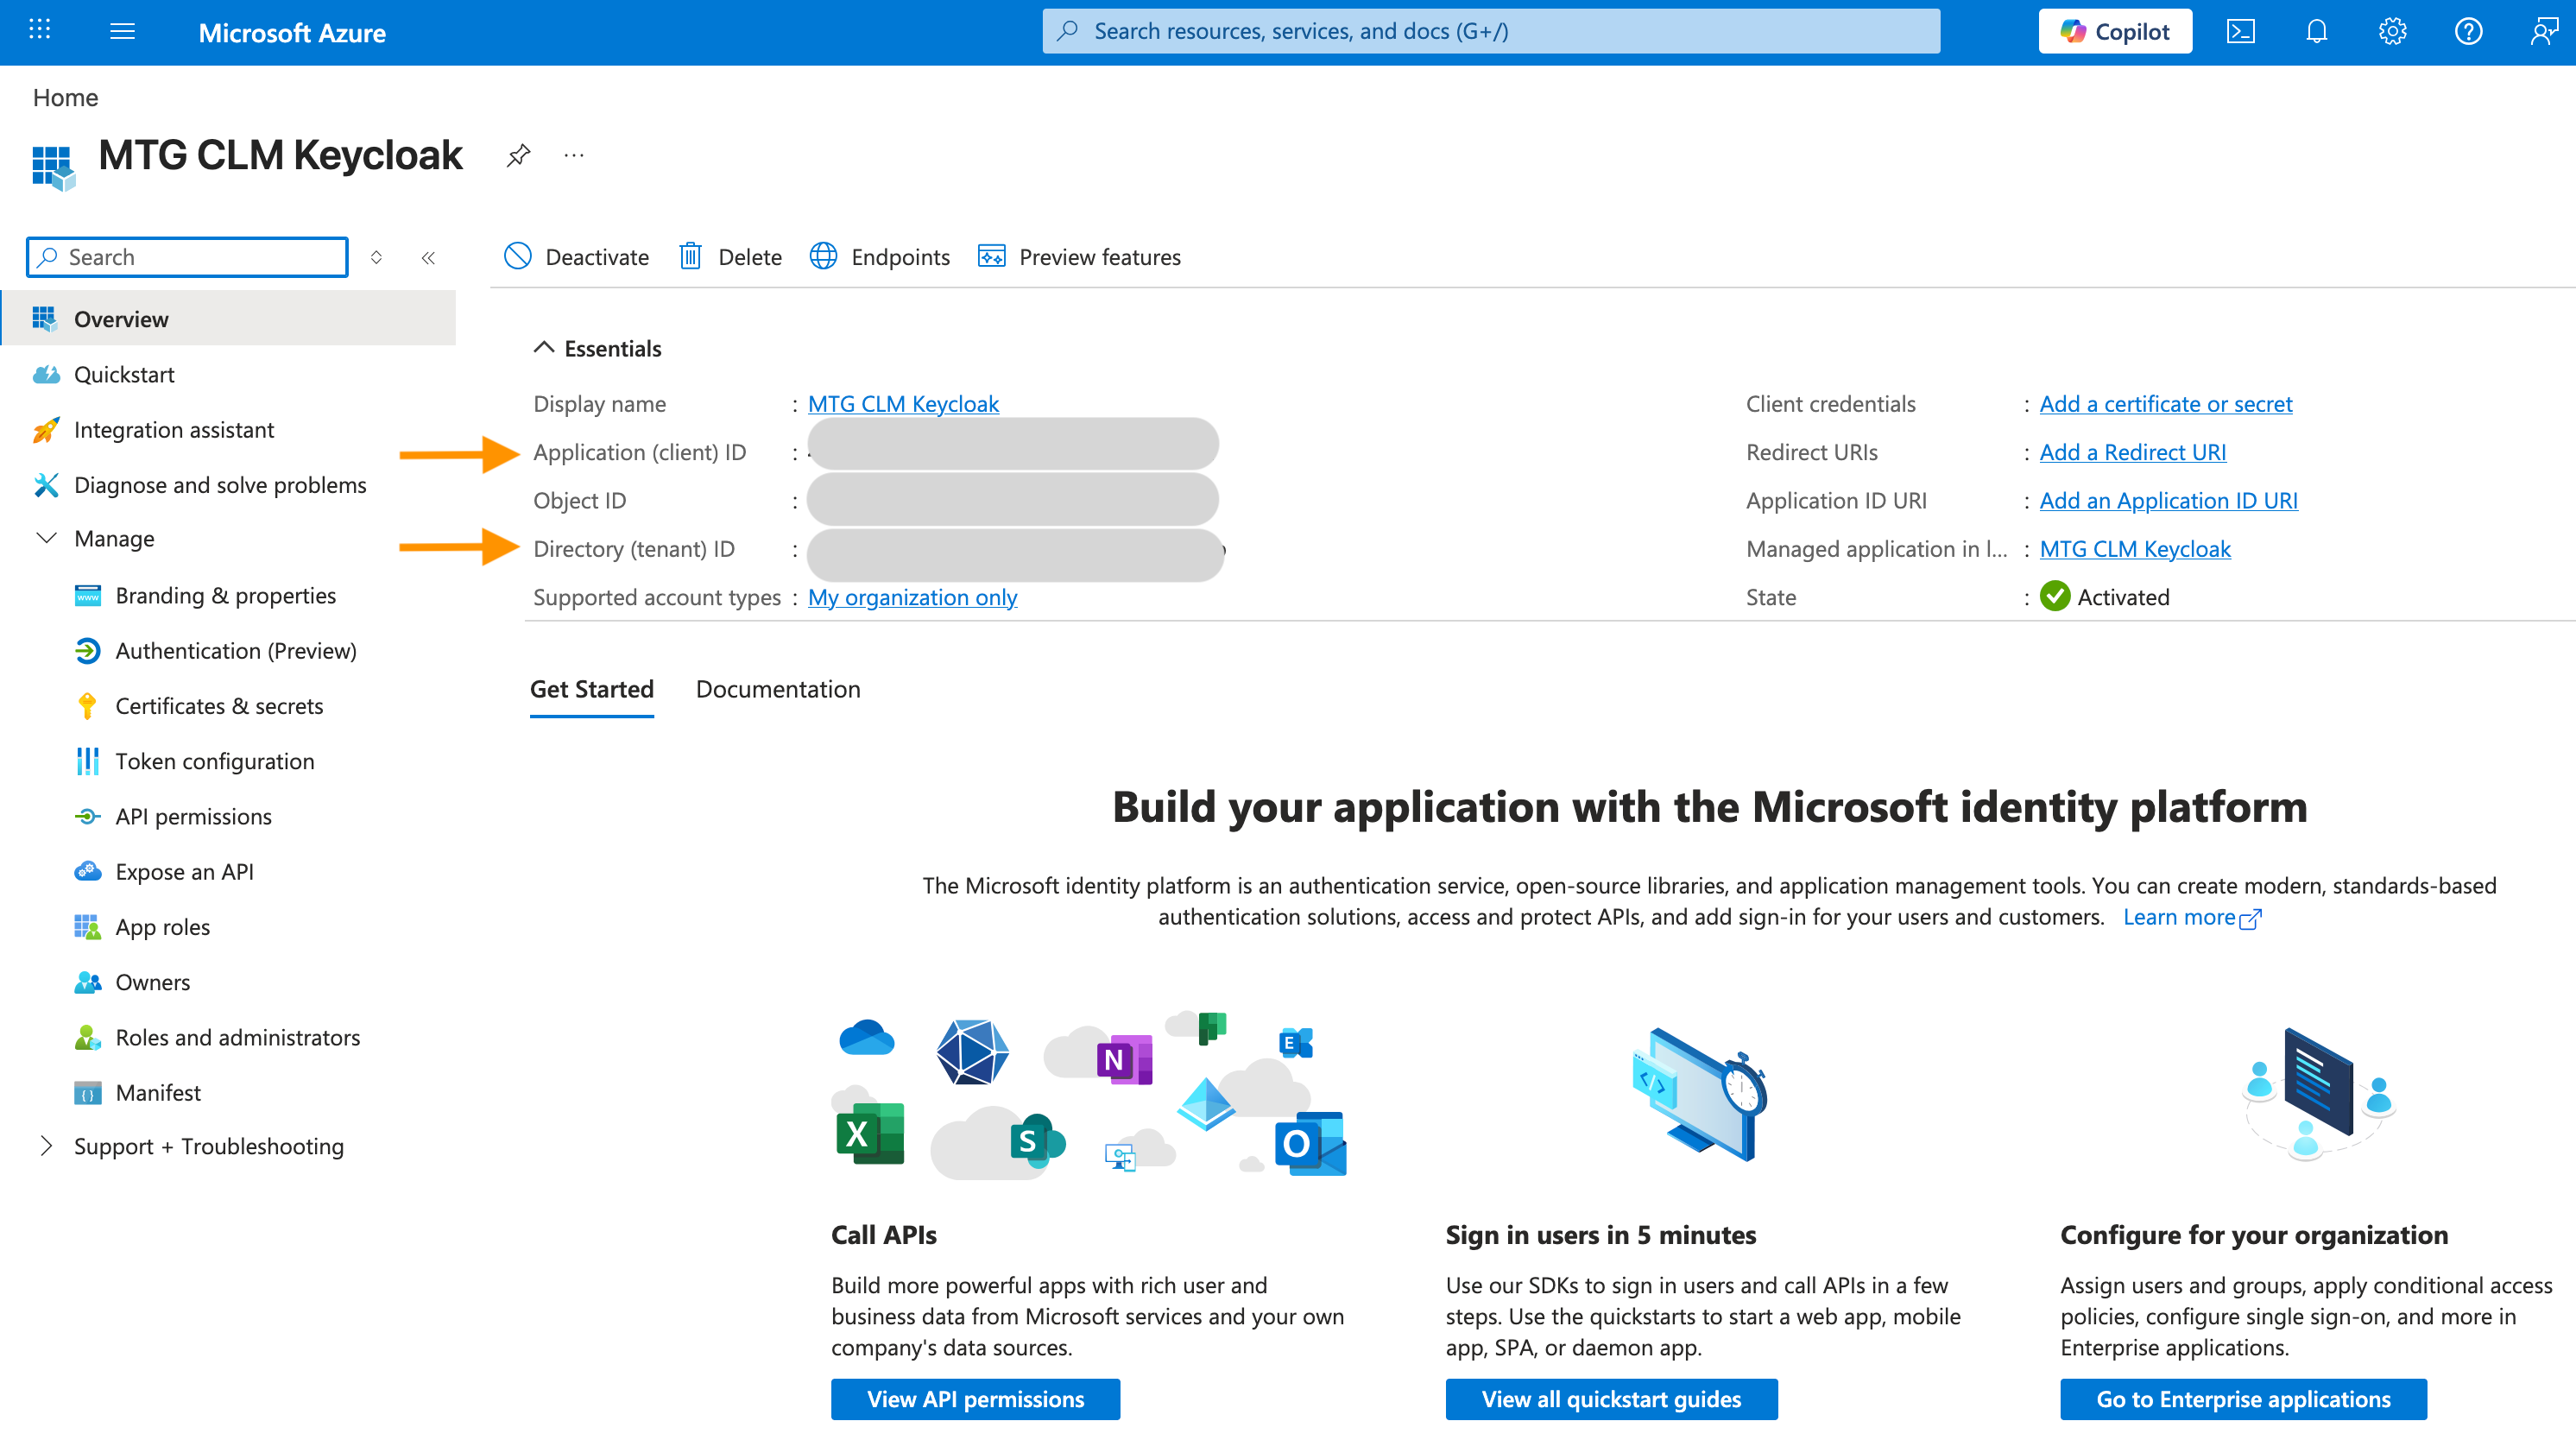Click the Token configuration bars icon
This screenshot has height=1440, width=2576.
88,761
